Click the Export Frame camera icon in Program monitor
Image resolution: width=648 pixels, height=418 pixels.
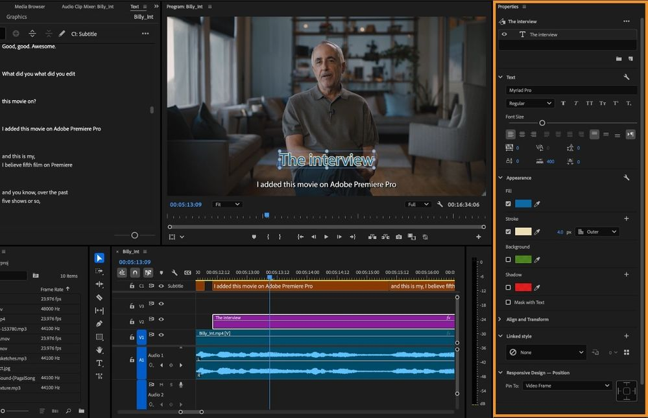click(398, 237)
